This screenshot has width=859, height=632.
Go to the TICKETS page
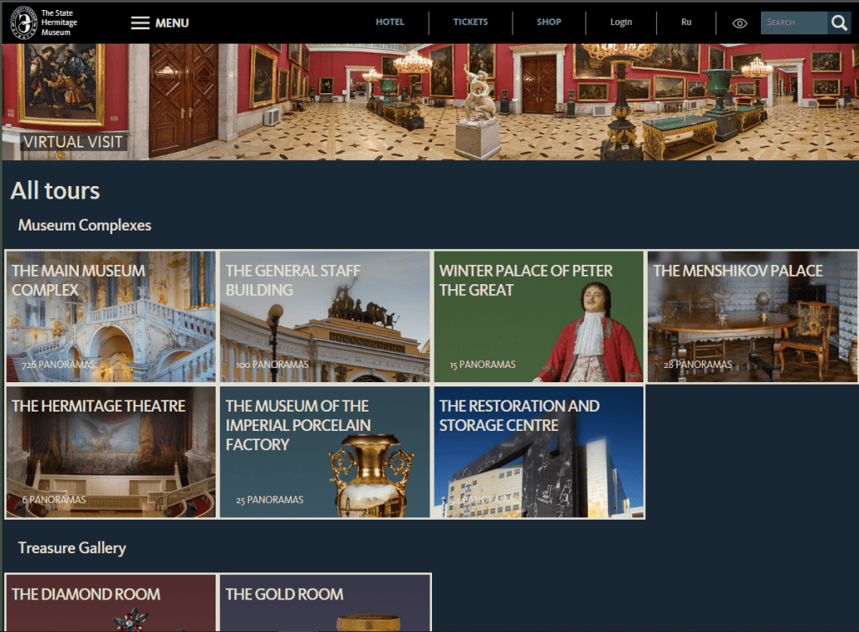[470, 22]
